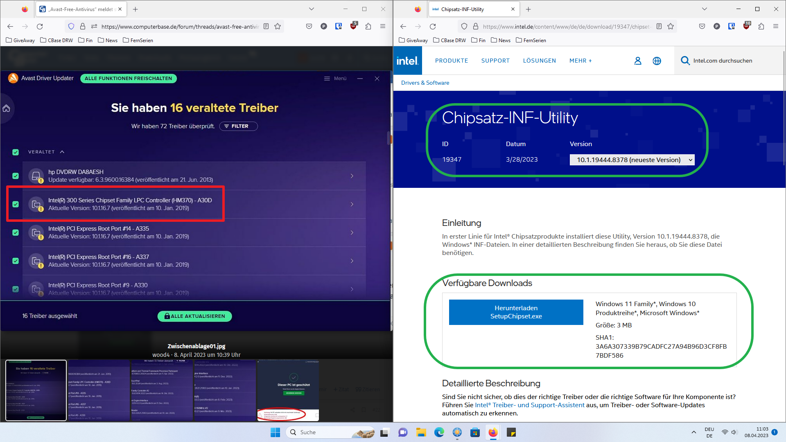Reload the ComputerBase forum page

40,27
